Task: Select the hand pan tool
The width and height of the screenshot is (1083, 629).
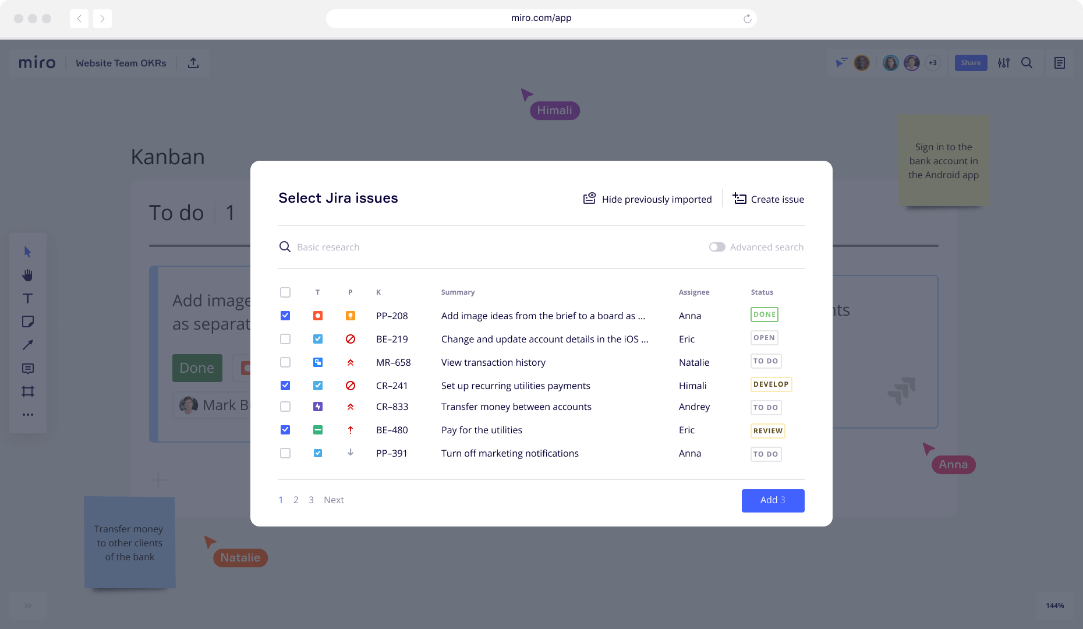Action: [27, 275]
